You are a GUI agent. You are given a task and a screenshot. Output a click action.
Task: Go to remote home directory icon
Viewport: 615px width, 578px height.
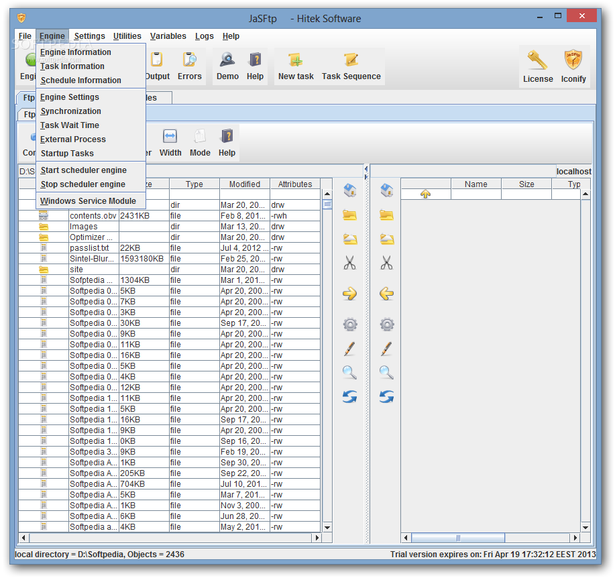pos(387,190)
